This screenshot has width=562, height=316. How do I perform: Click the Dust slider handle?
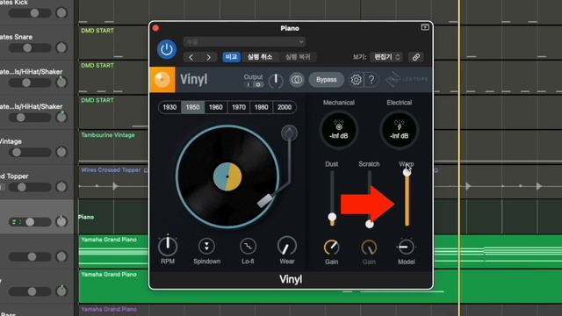(x=332, y=217)
